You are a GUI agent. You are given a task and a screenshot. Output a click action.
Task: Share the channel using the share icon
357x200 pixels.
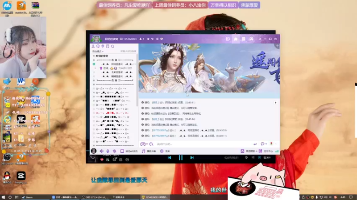(157, 39)
